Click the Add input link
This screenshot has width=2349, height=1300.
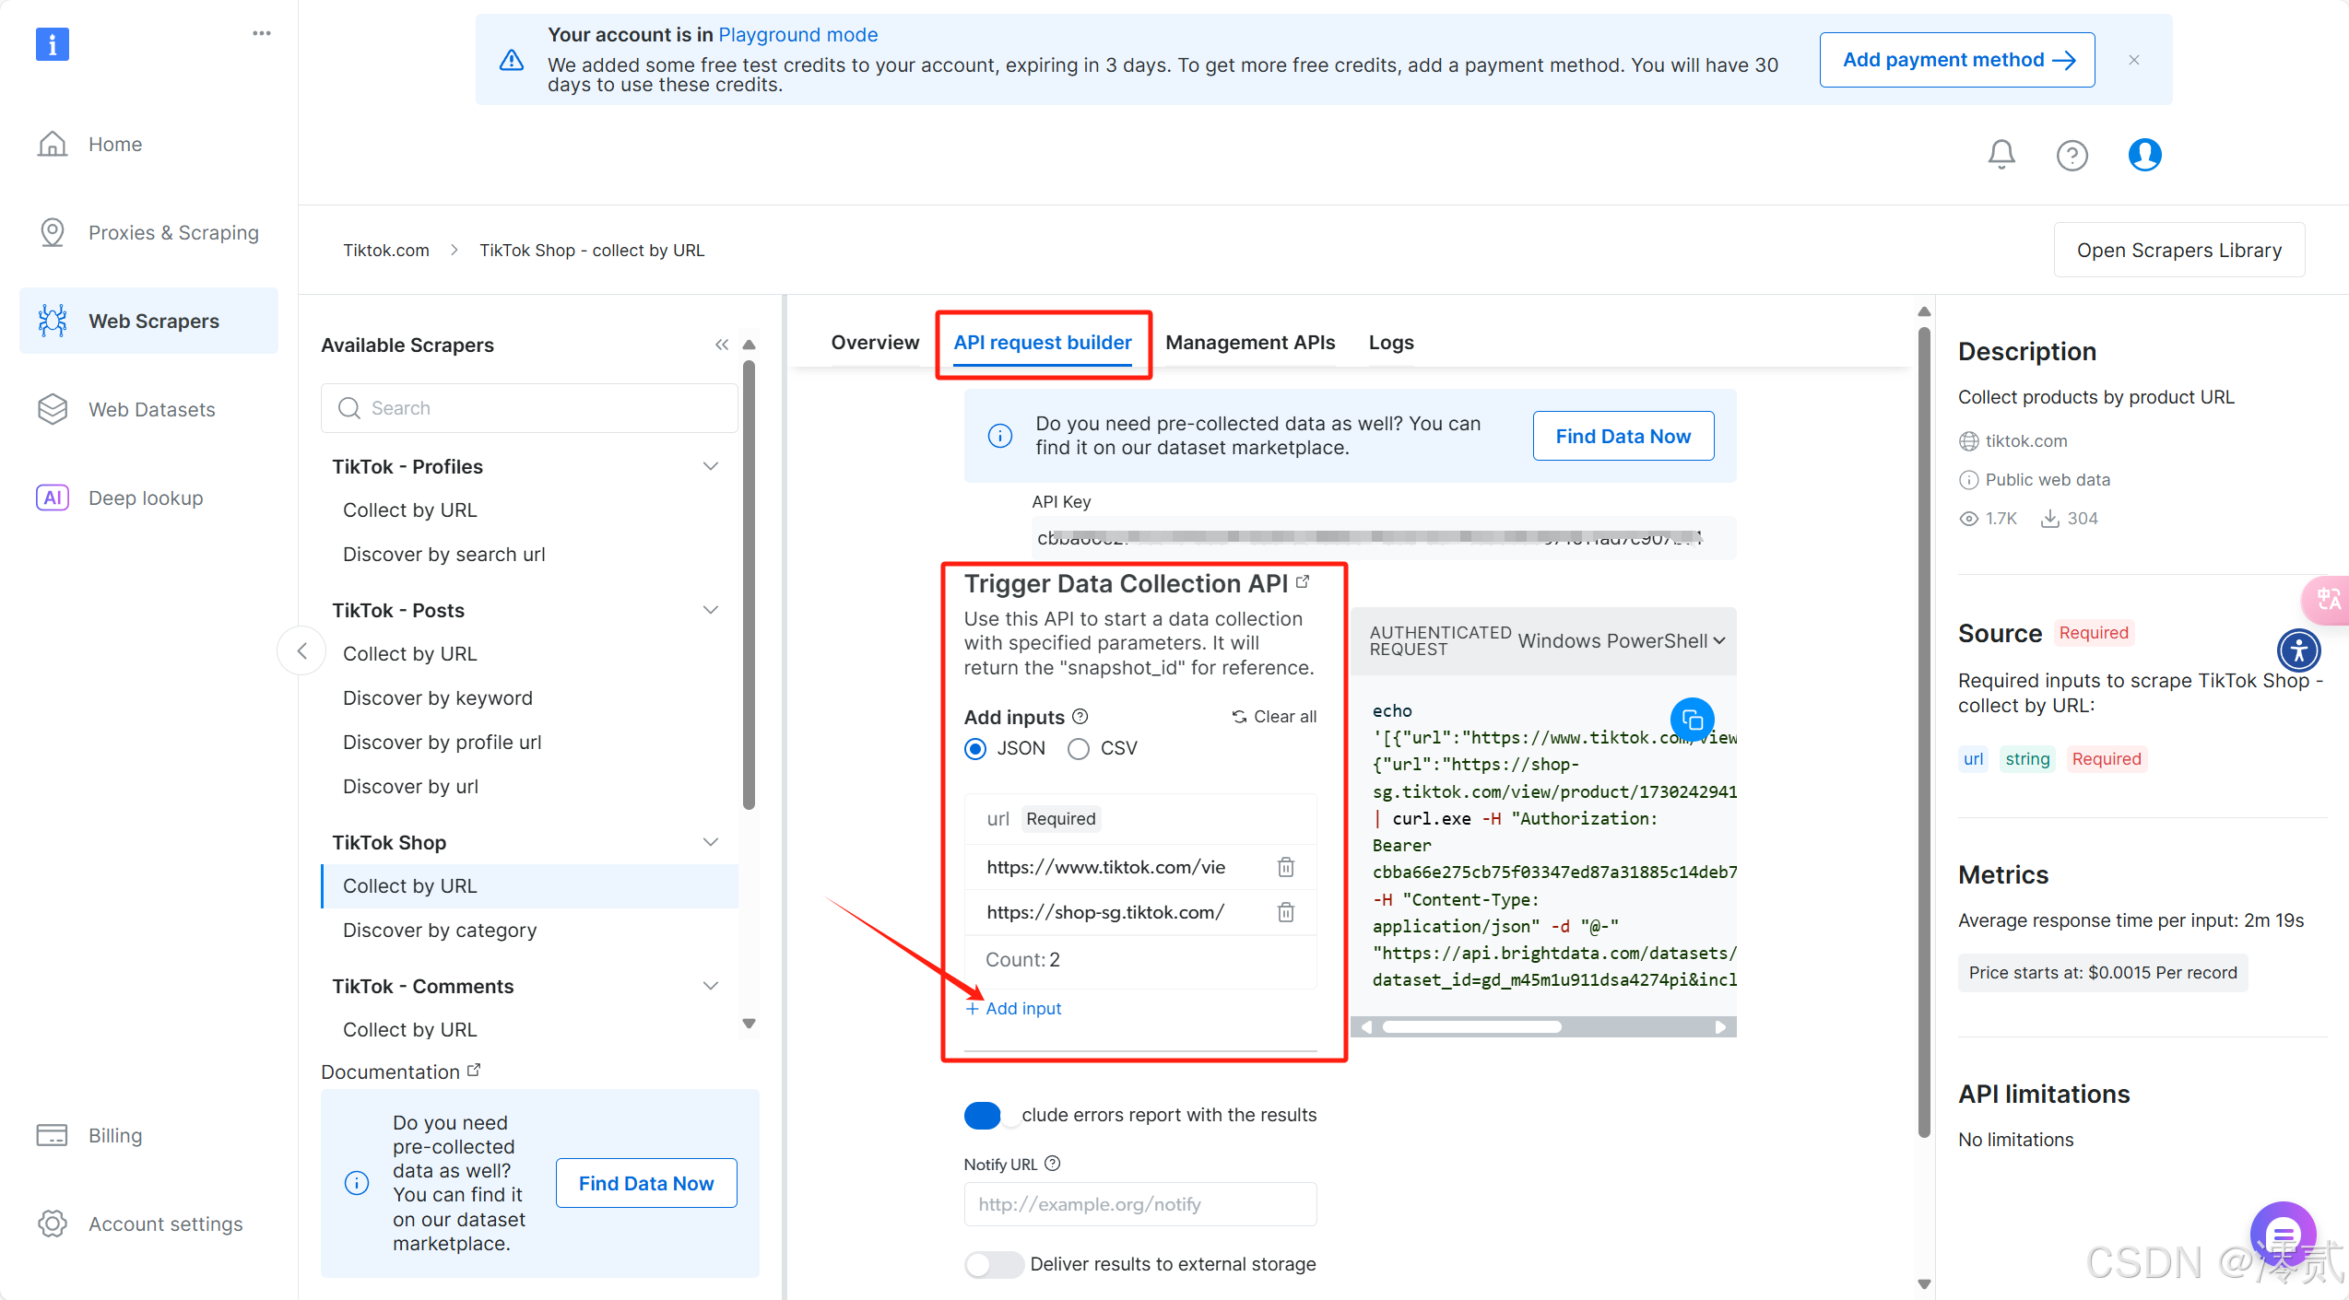1014,1009
